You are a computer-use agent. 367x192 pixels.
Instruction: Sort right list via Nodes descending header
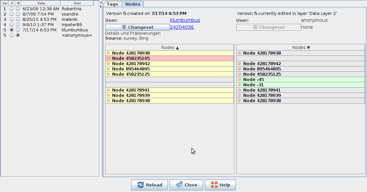301,48
